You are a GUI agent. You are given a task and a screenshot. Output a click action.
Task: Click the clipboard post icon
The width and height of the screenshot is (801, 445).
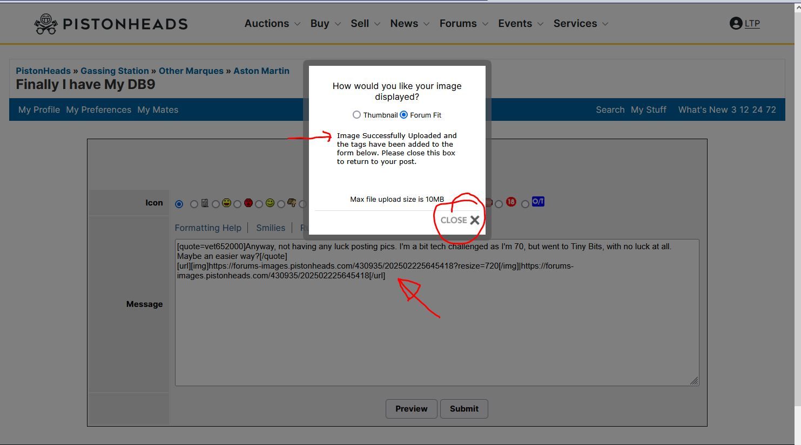(x=205, y=203)
